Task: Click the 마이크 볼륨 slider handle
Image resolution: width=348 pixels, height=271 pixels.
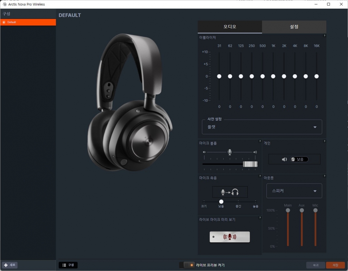Action: (250, 164)
